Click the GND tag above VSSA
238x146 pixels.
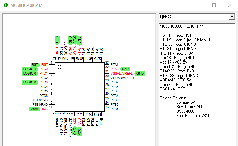click(x=70, y=40)
